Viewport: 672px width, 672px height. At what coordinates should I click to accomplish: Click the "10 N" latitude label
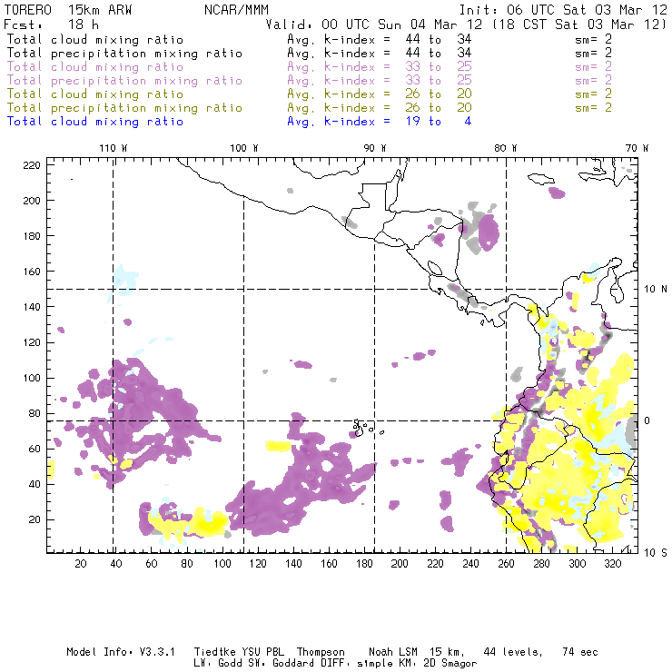[656, 290]
